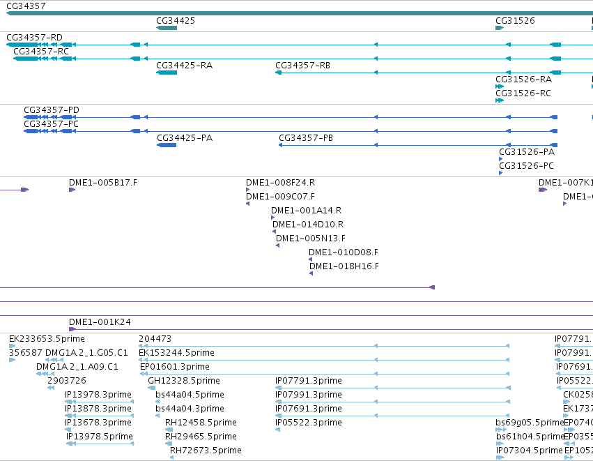Click the DME1-008F24.R clone marker
This screenshot has width=593, height=461.
(247, 190)
